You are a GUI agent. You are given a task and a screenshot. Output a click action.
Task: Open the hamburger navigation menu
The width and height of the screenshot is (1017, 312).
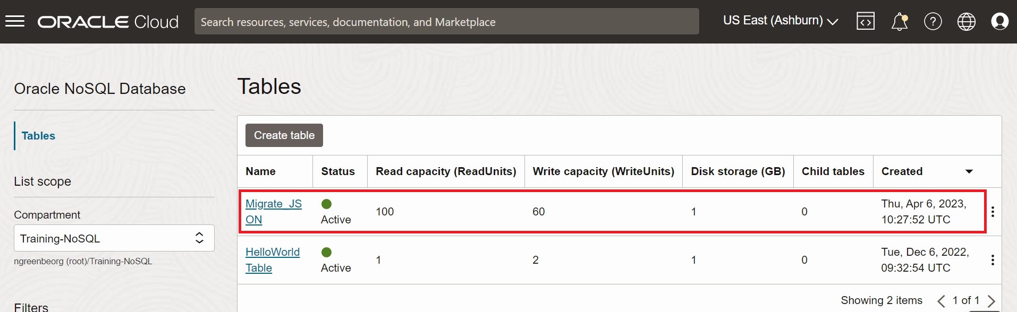(15, 21)
